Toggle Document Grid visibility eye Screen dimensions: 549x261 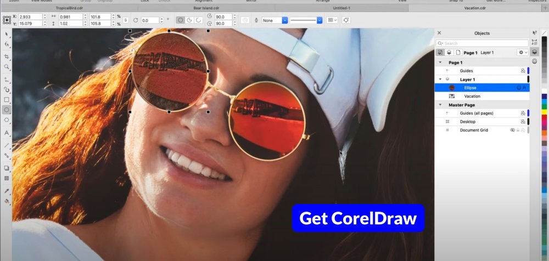click(x=513, y=130)
